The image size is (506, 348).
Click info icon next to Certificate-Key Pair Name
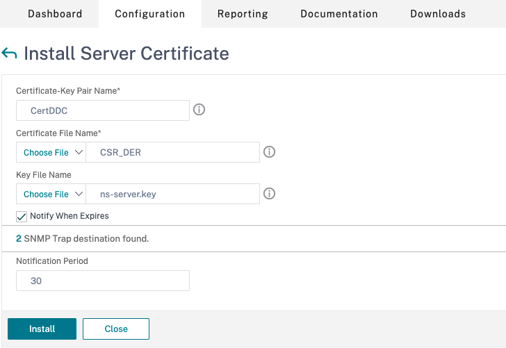pyautogui.click(x=199, y=110)
